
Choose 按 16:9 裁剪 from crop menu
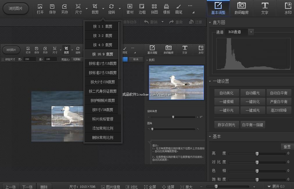[x=103, y=54]
